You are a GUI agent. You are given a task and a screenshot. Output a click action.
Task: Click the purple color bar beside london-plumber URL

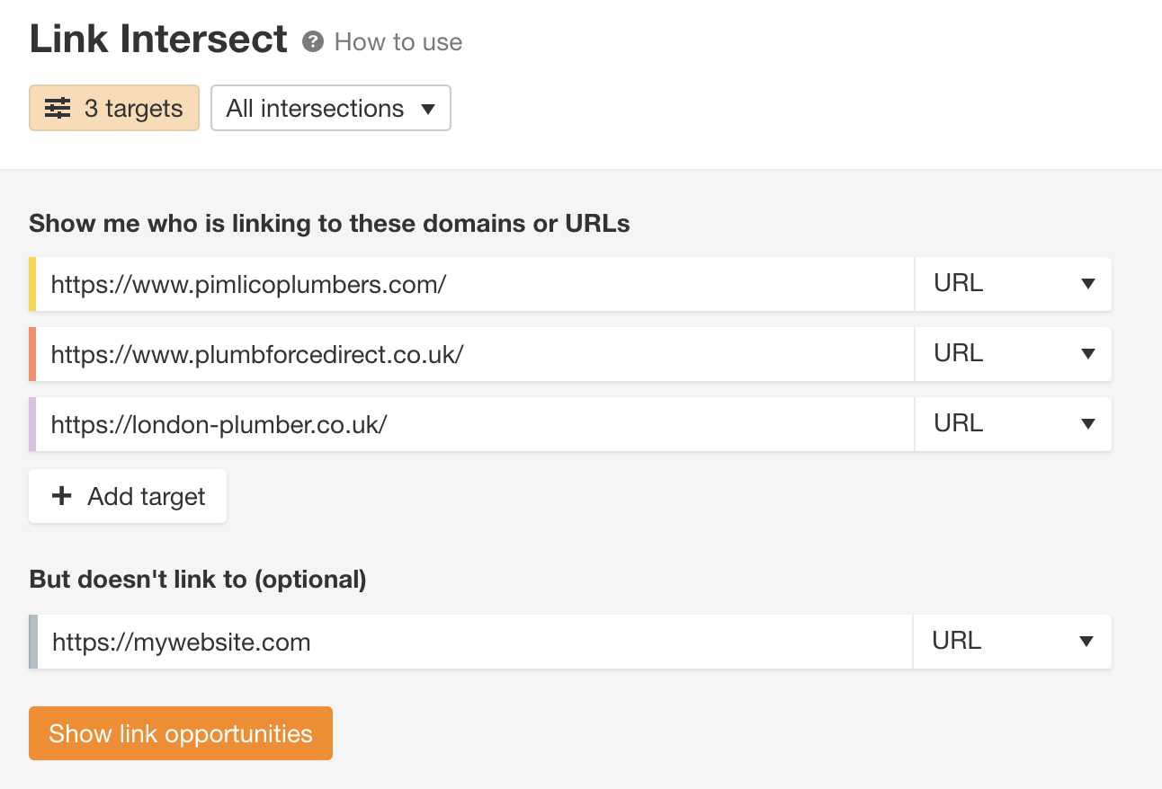(32, 423)
